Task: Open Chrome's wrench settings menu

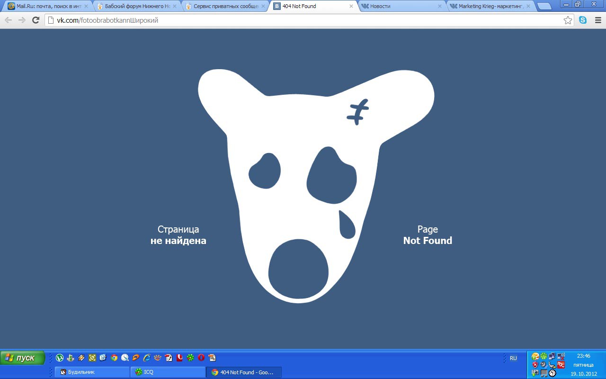Action: [x=597, y=20]
